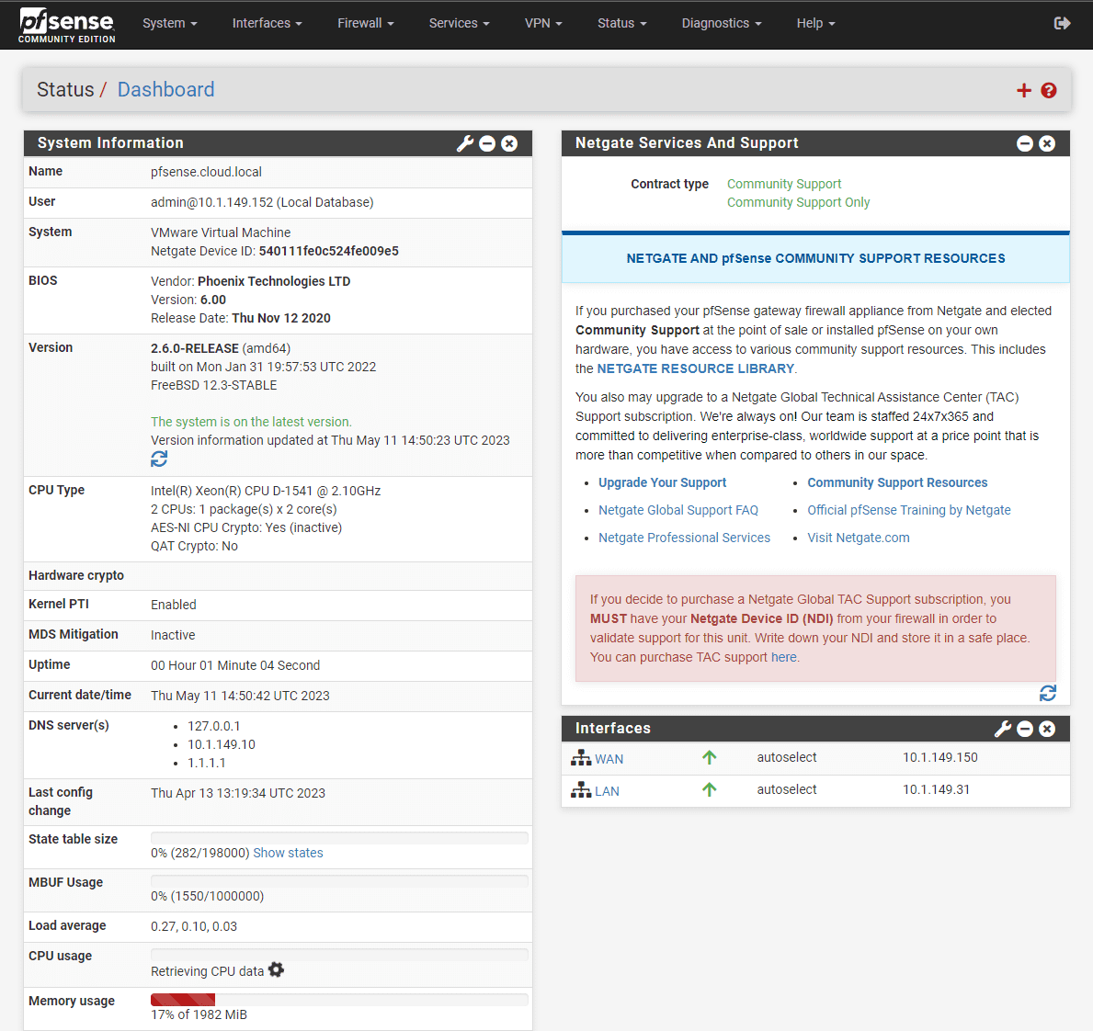Image resolution: width=1093 pixels, height=1031 pixels.
Task: Configure Interfaces widget with wrench icon
Action: click(x=1002, y=729)
